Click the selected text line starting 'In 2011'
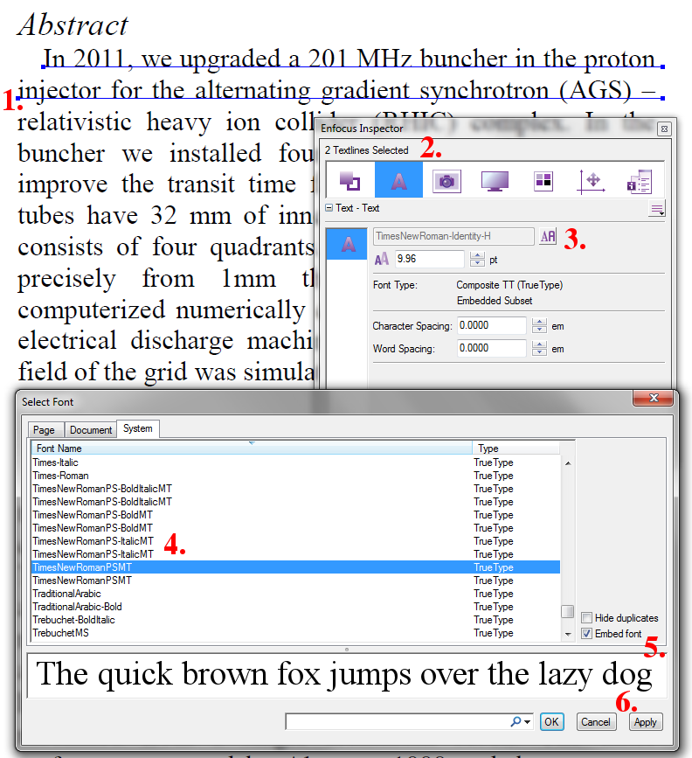 pyautogui.click(x=353, y=59)
